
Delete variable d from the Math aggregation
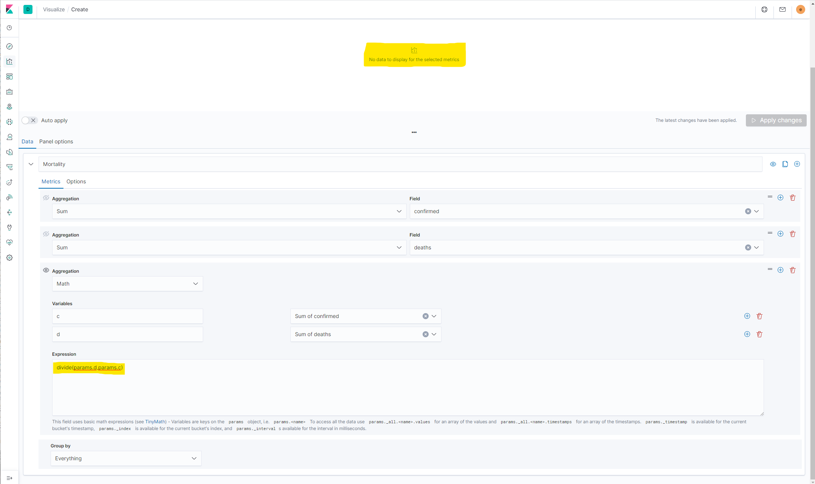pyautogui.click(x=759, y=334)
